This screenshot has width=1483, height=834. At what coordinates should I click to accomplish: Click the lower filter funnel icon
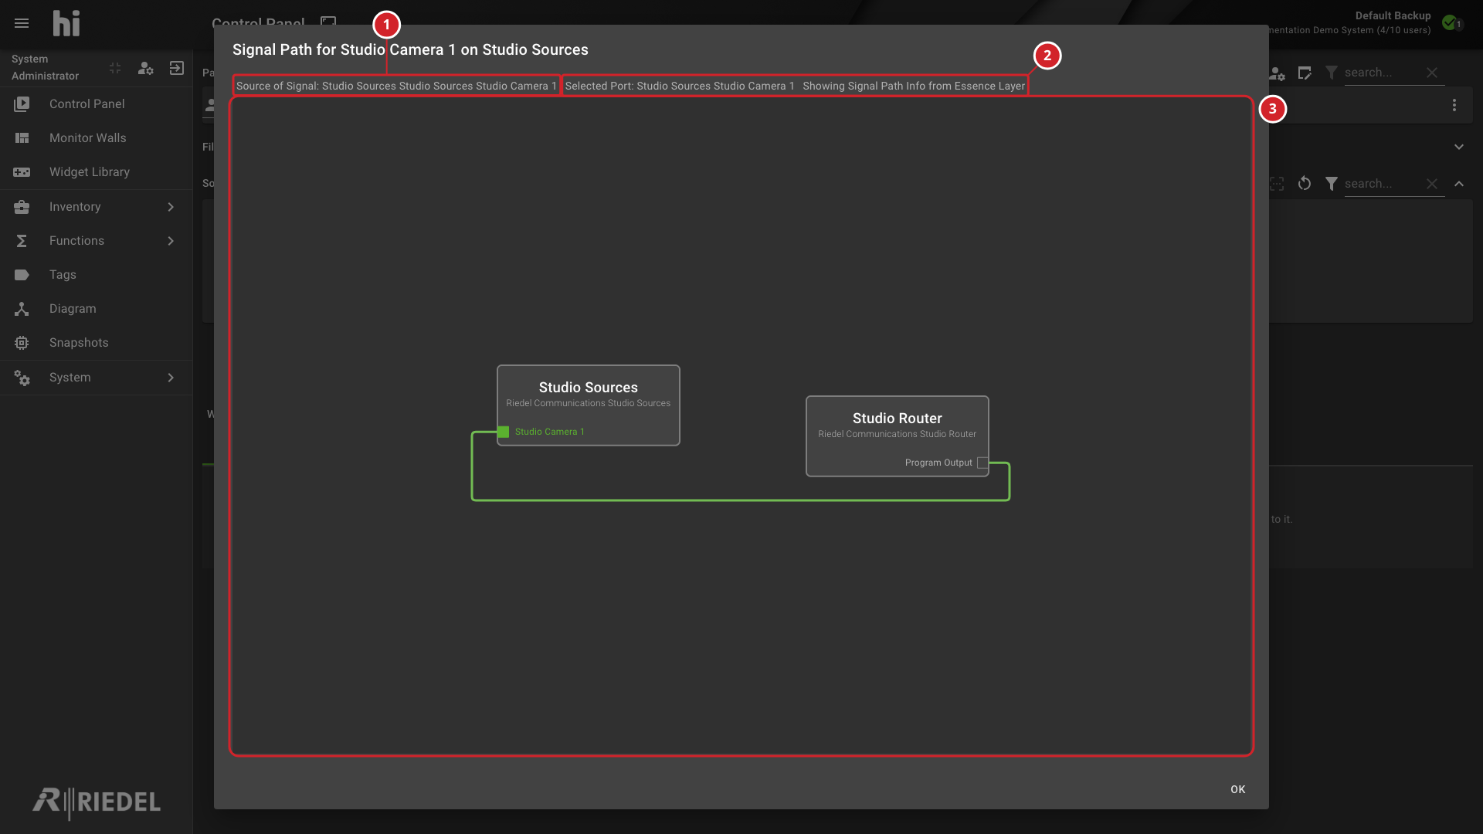[1332, 184]
